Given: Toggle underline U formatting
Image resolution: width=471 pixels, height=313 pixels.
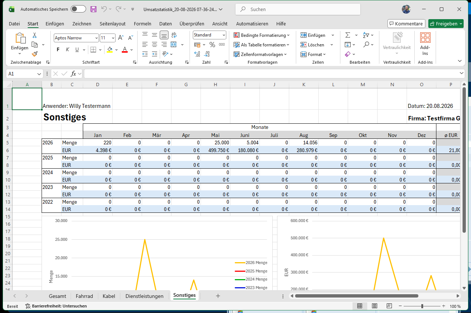Looking at the screenshot, I should [x=77, y=50].
